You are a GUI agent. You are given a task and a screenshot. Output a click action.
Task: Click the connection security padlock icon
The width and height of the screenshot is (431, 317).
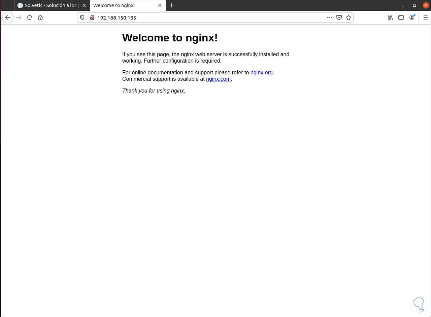click(x=92, y=17)
